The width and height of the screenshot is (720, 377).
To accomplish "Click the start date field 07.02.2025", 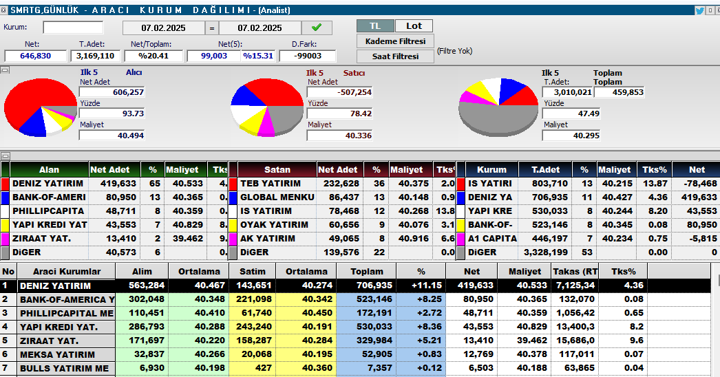I will point(163,28).
